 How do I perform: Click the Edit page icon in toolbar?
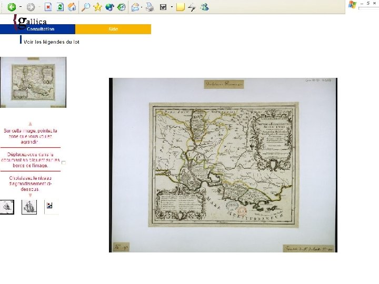(x=163, y=7)
